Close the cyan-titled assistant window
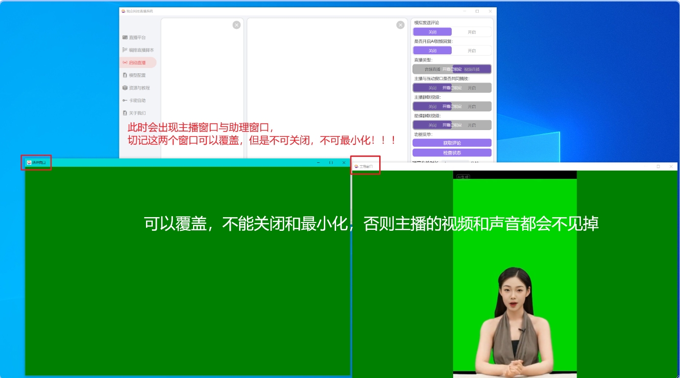Viewport: 680px width, 378px height. (344, 162)
